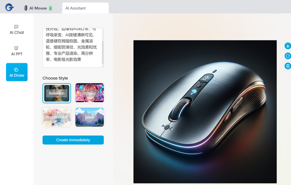Choose the Watercolor style thumbnail
Viewport: 291px width, 185px height.
(x=56, y=117)
